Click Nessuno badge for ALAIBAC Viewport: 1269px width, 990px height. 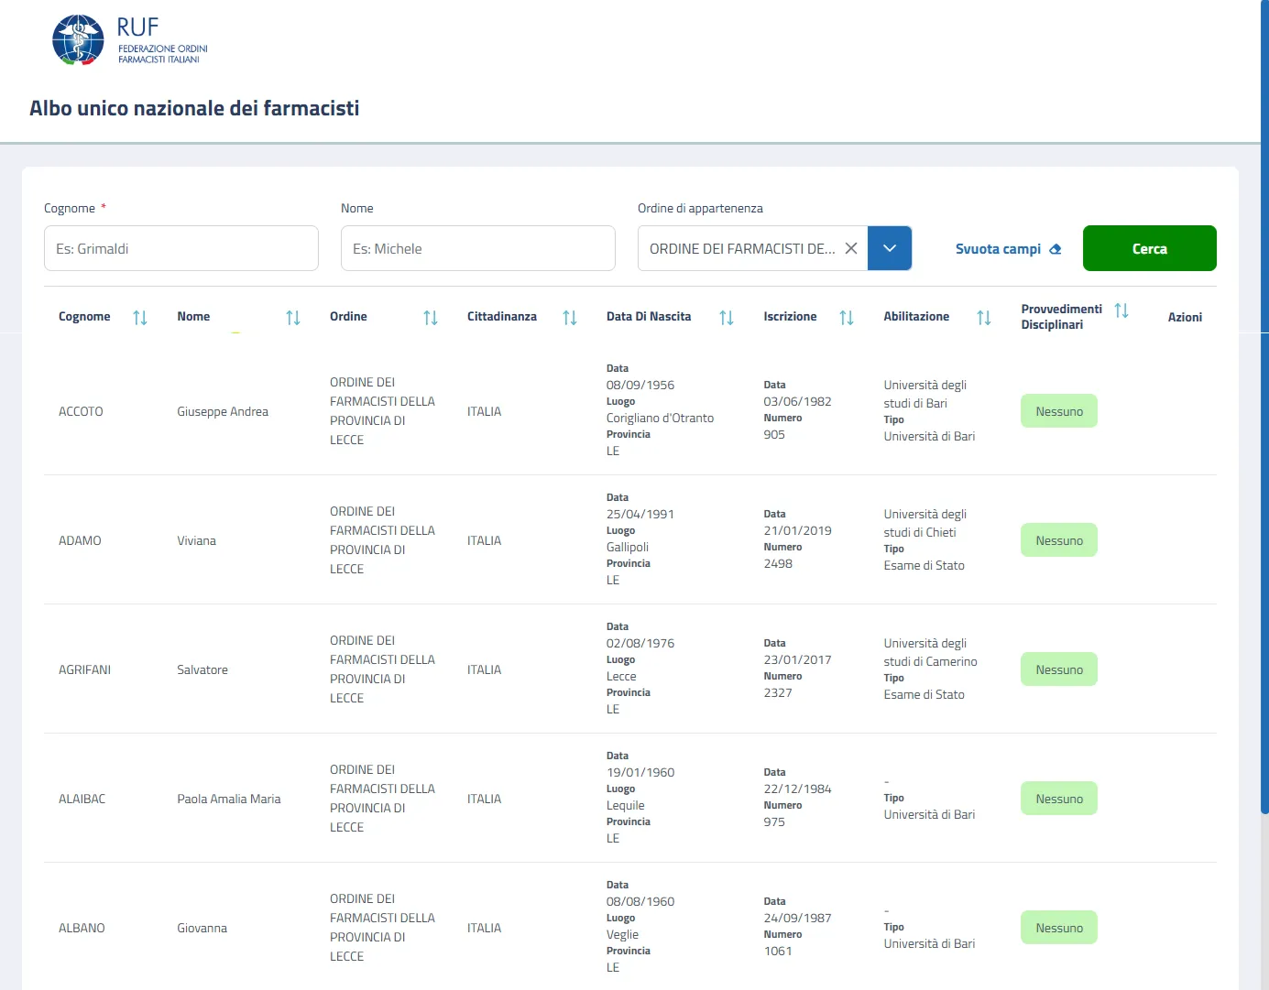[x=1059, y=799]
